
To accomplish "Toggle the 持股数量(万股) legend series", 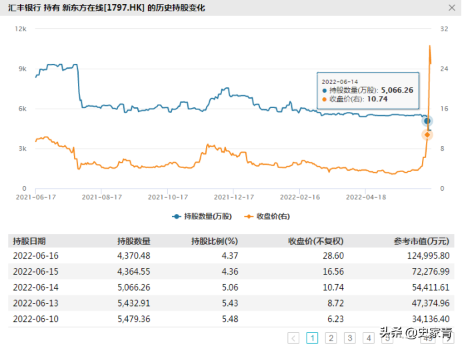I will (202, 216).
